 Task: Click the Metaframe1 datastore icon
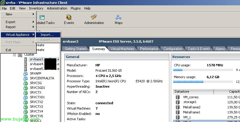[x=178, y=112]
